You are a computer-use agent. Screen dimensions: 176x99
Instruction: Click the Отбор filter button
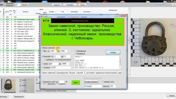coord(113,53)
